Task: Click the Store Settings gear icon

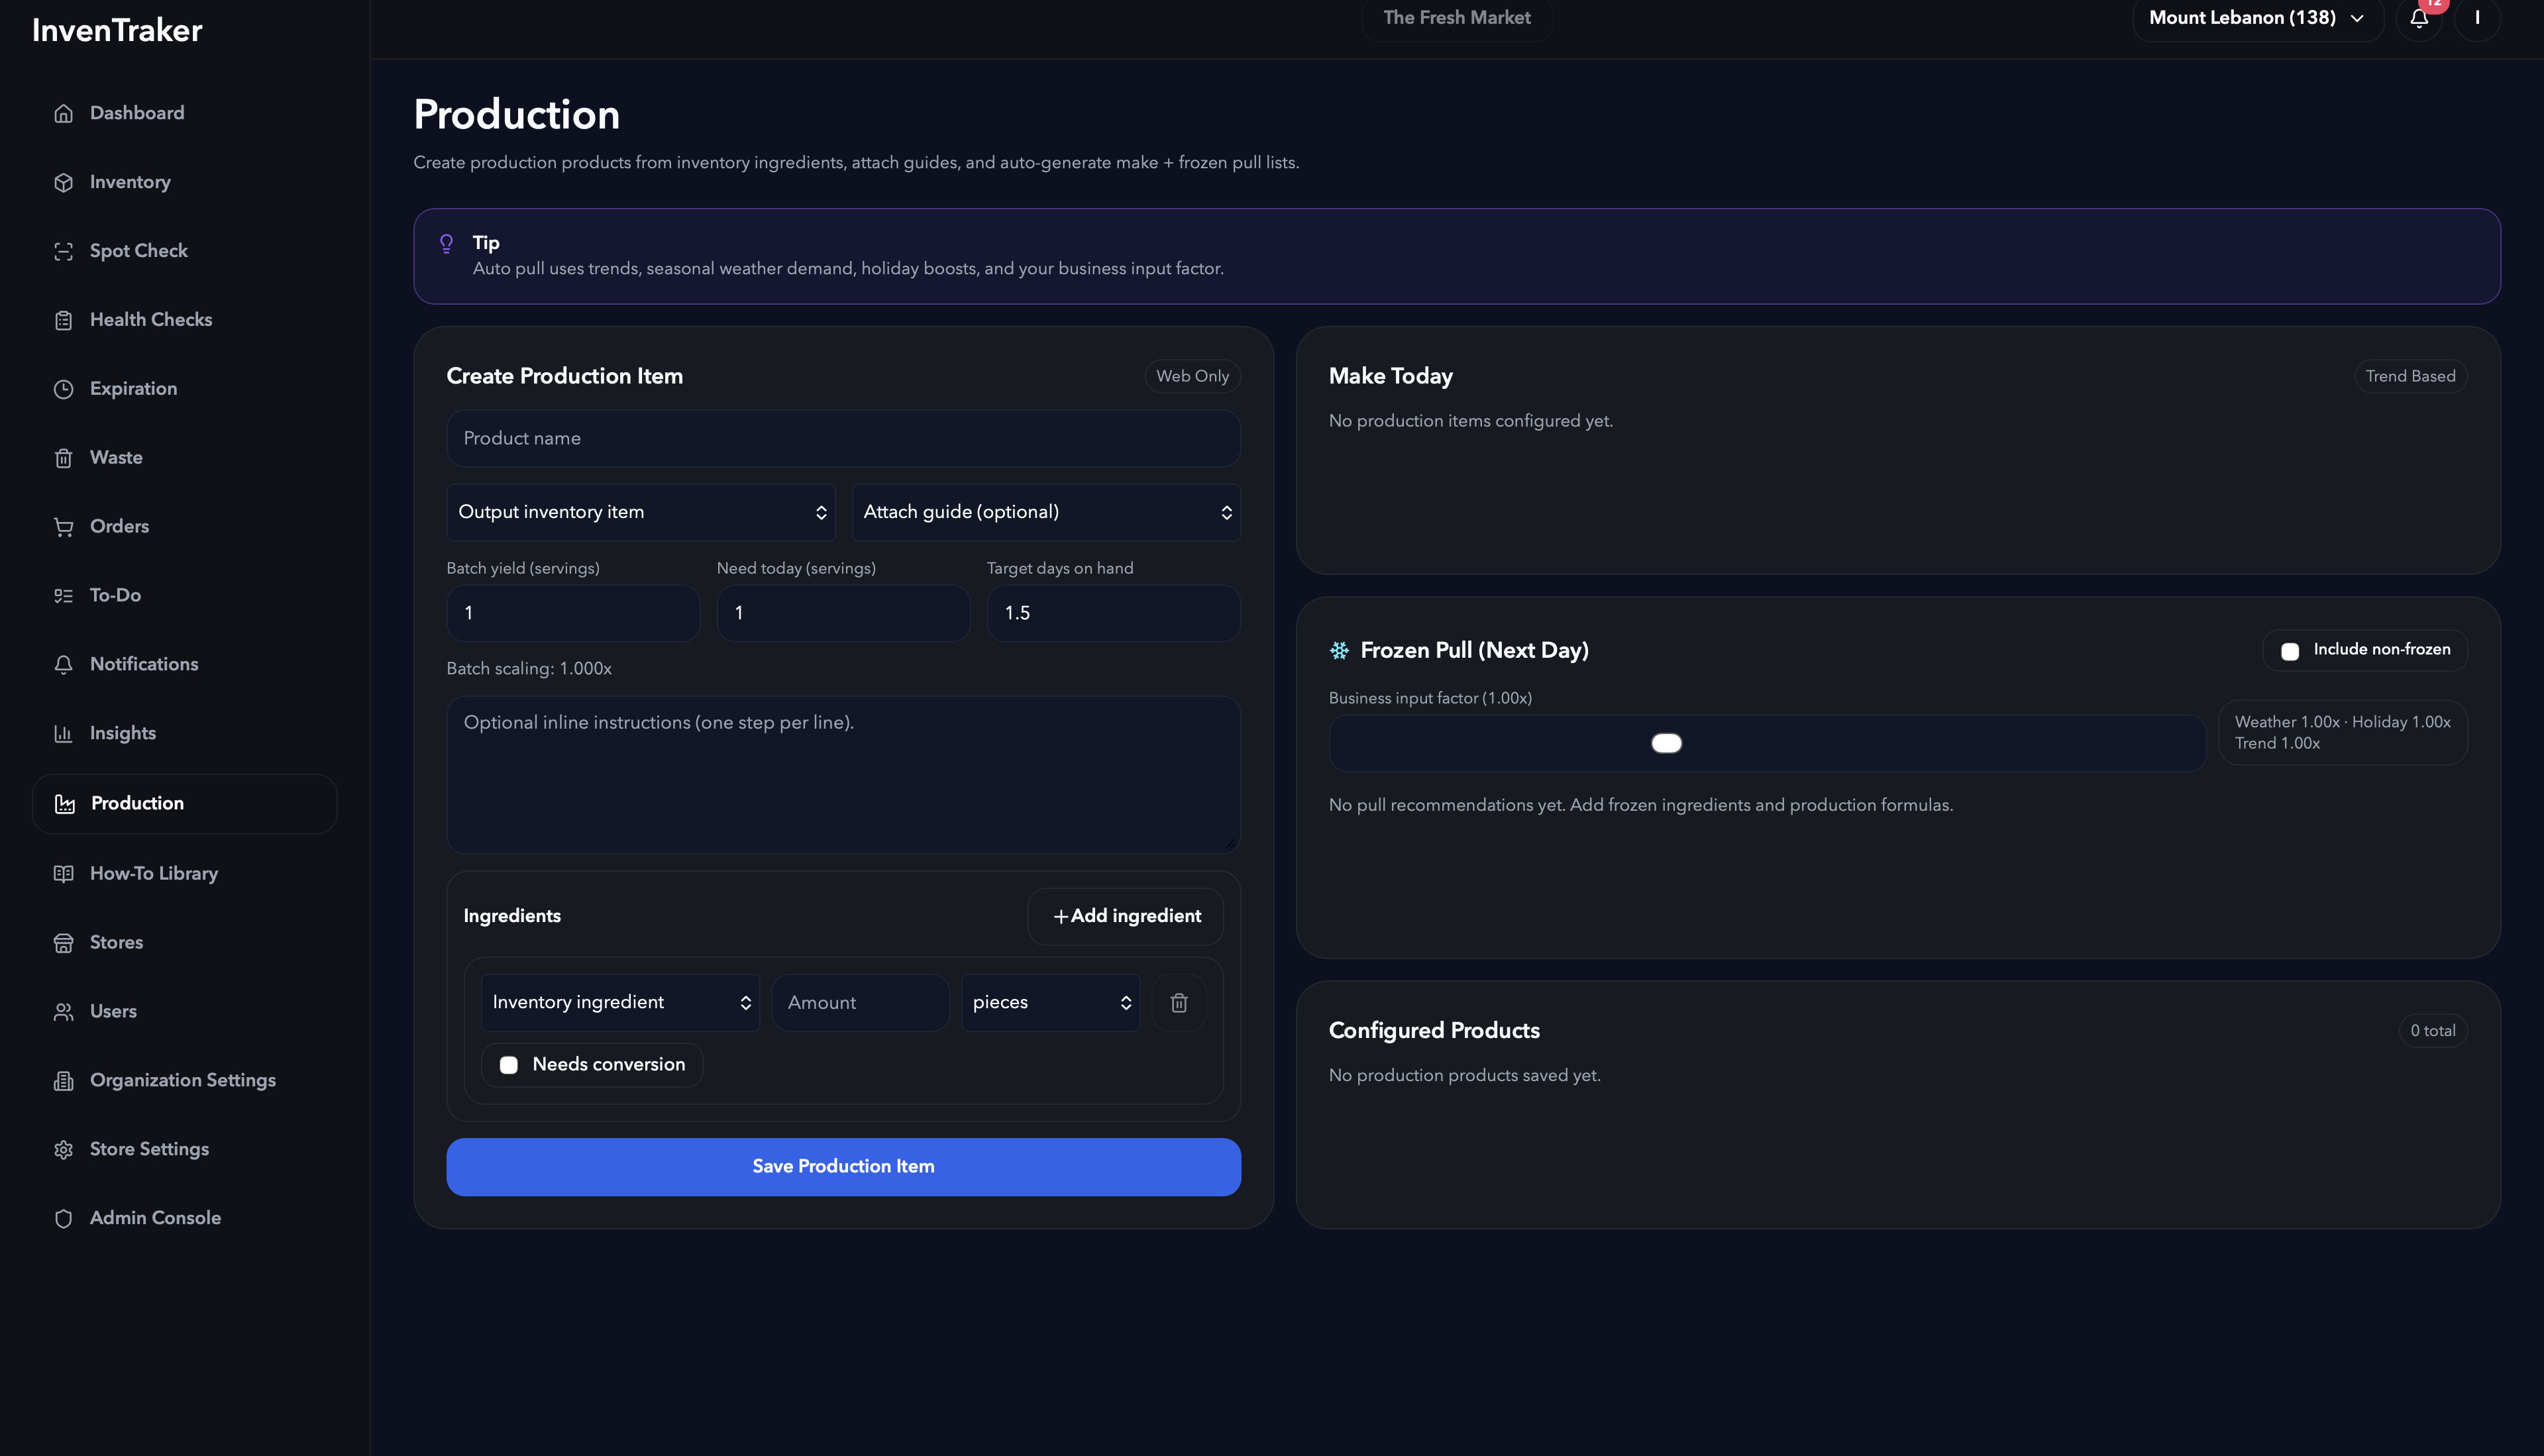Action: pyautogui.click(x=63, y=1150)
